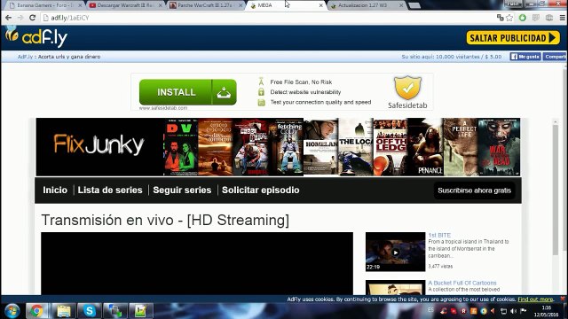
Task: Click the ES language indicator in the taskbar
Action: (x=430, y=310)
